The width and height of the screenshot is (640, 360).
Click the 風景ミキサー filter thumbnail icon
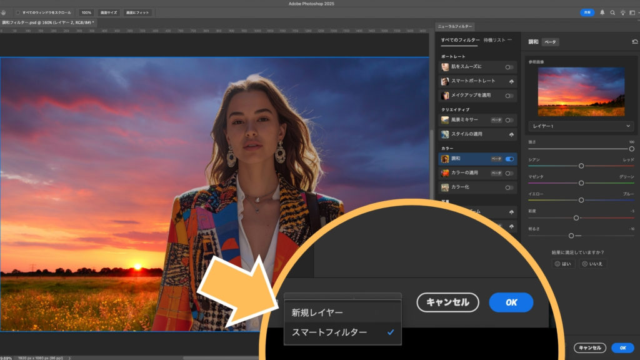(445, 120)
